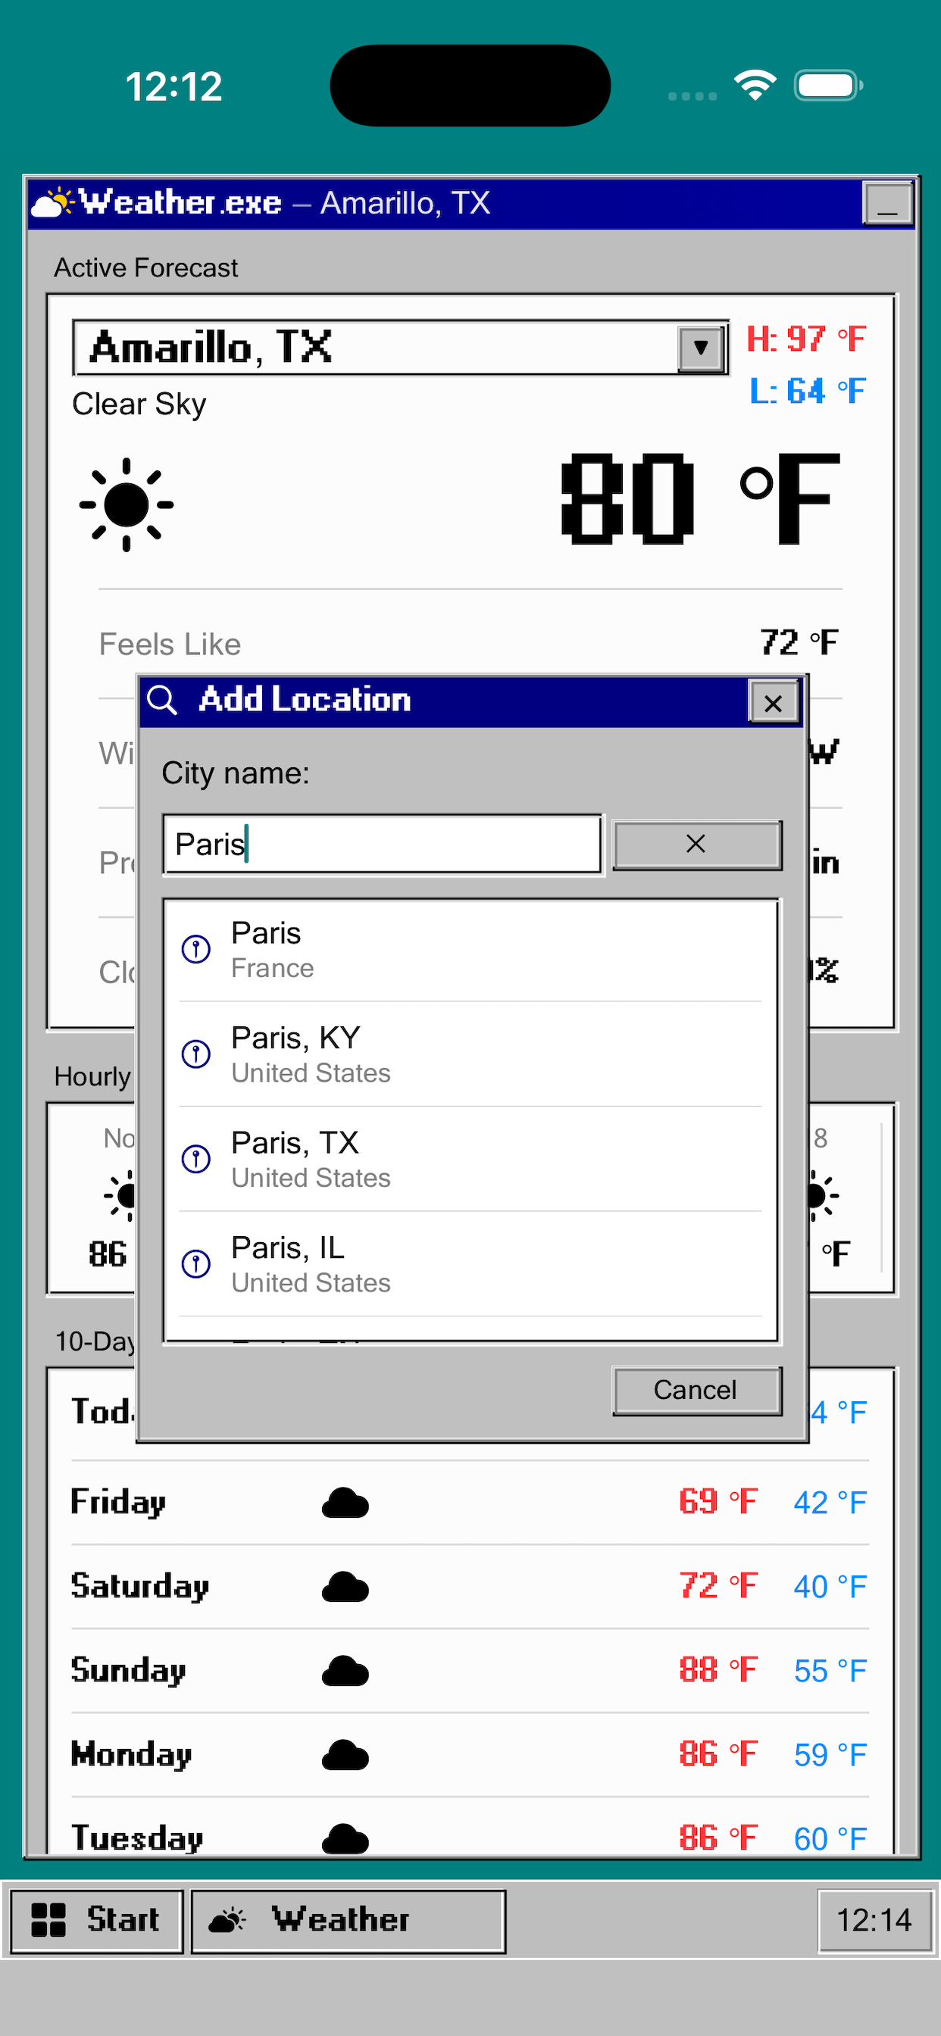Click the cloud icon in the Friday row
This screenshot has height=2036, width=941.
click(x=345, y=1503)
